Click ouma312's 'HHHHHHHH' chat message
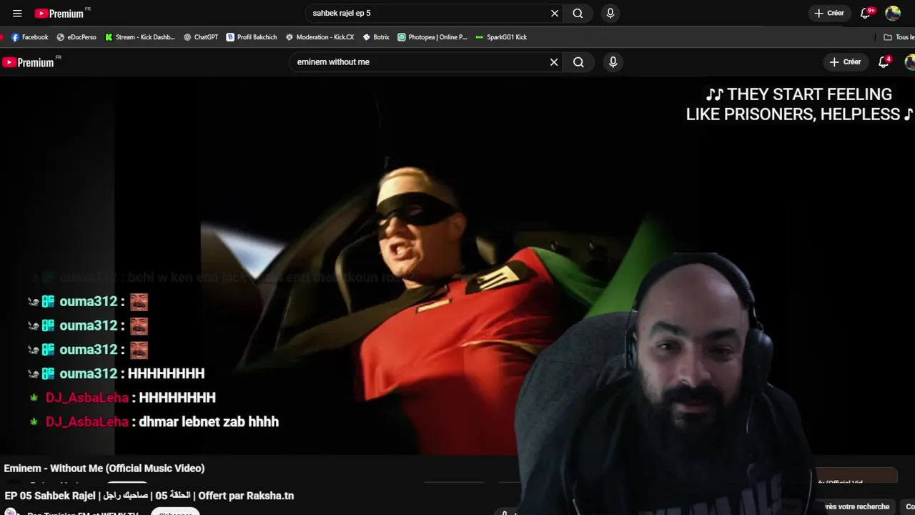 coord(166,373)
